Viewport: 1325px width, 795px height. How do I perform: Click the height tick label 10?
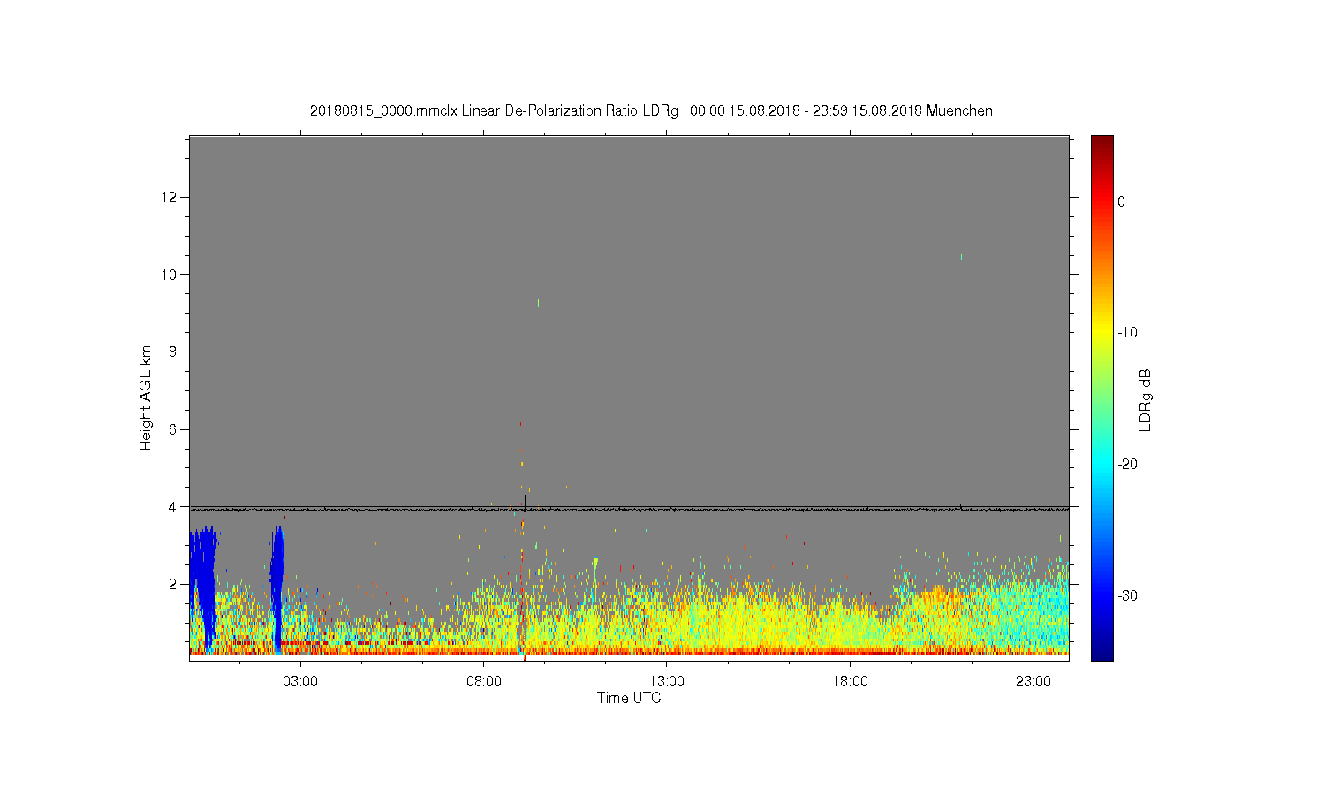click(x=170, y=275)
